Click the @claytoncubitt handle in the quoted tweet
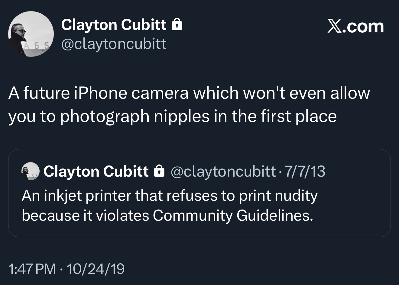The height and width of the screenshot is (285, 399). click(223, 171)
